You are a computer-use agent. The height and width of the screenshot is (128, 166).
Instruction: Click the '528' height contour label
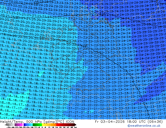36,3
